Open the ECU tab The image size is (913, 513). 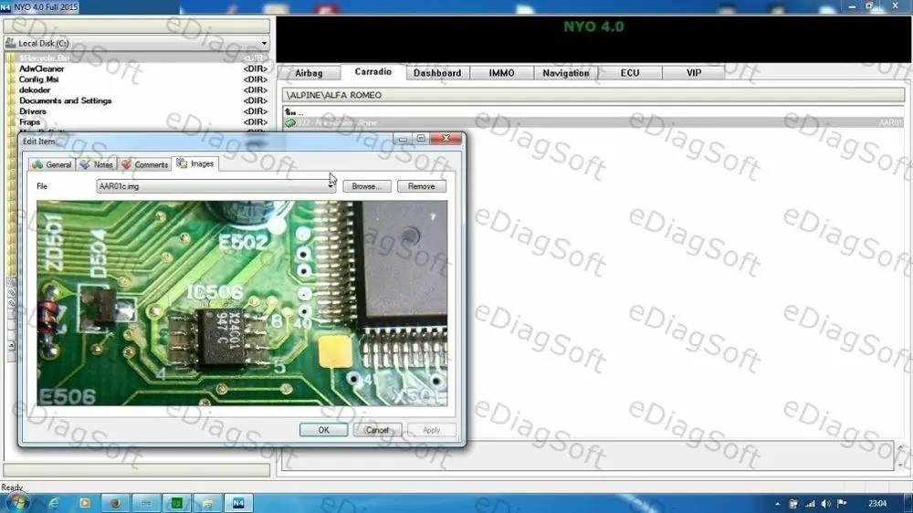coord(629,73)
